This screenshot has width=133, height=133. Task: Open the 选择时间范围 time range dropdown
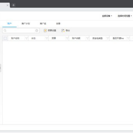125,16
